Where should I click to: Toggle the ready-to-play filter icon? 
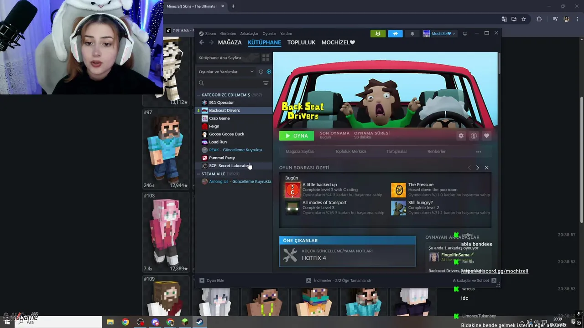point(269,72)
